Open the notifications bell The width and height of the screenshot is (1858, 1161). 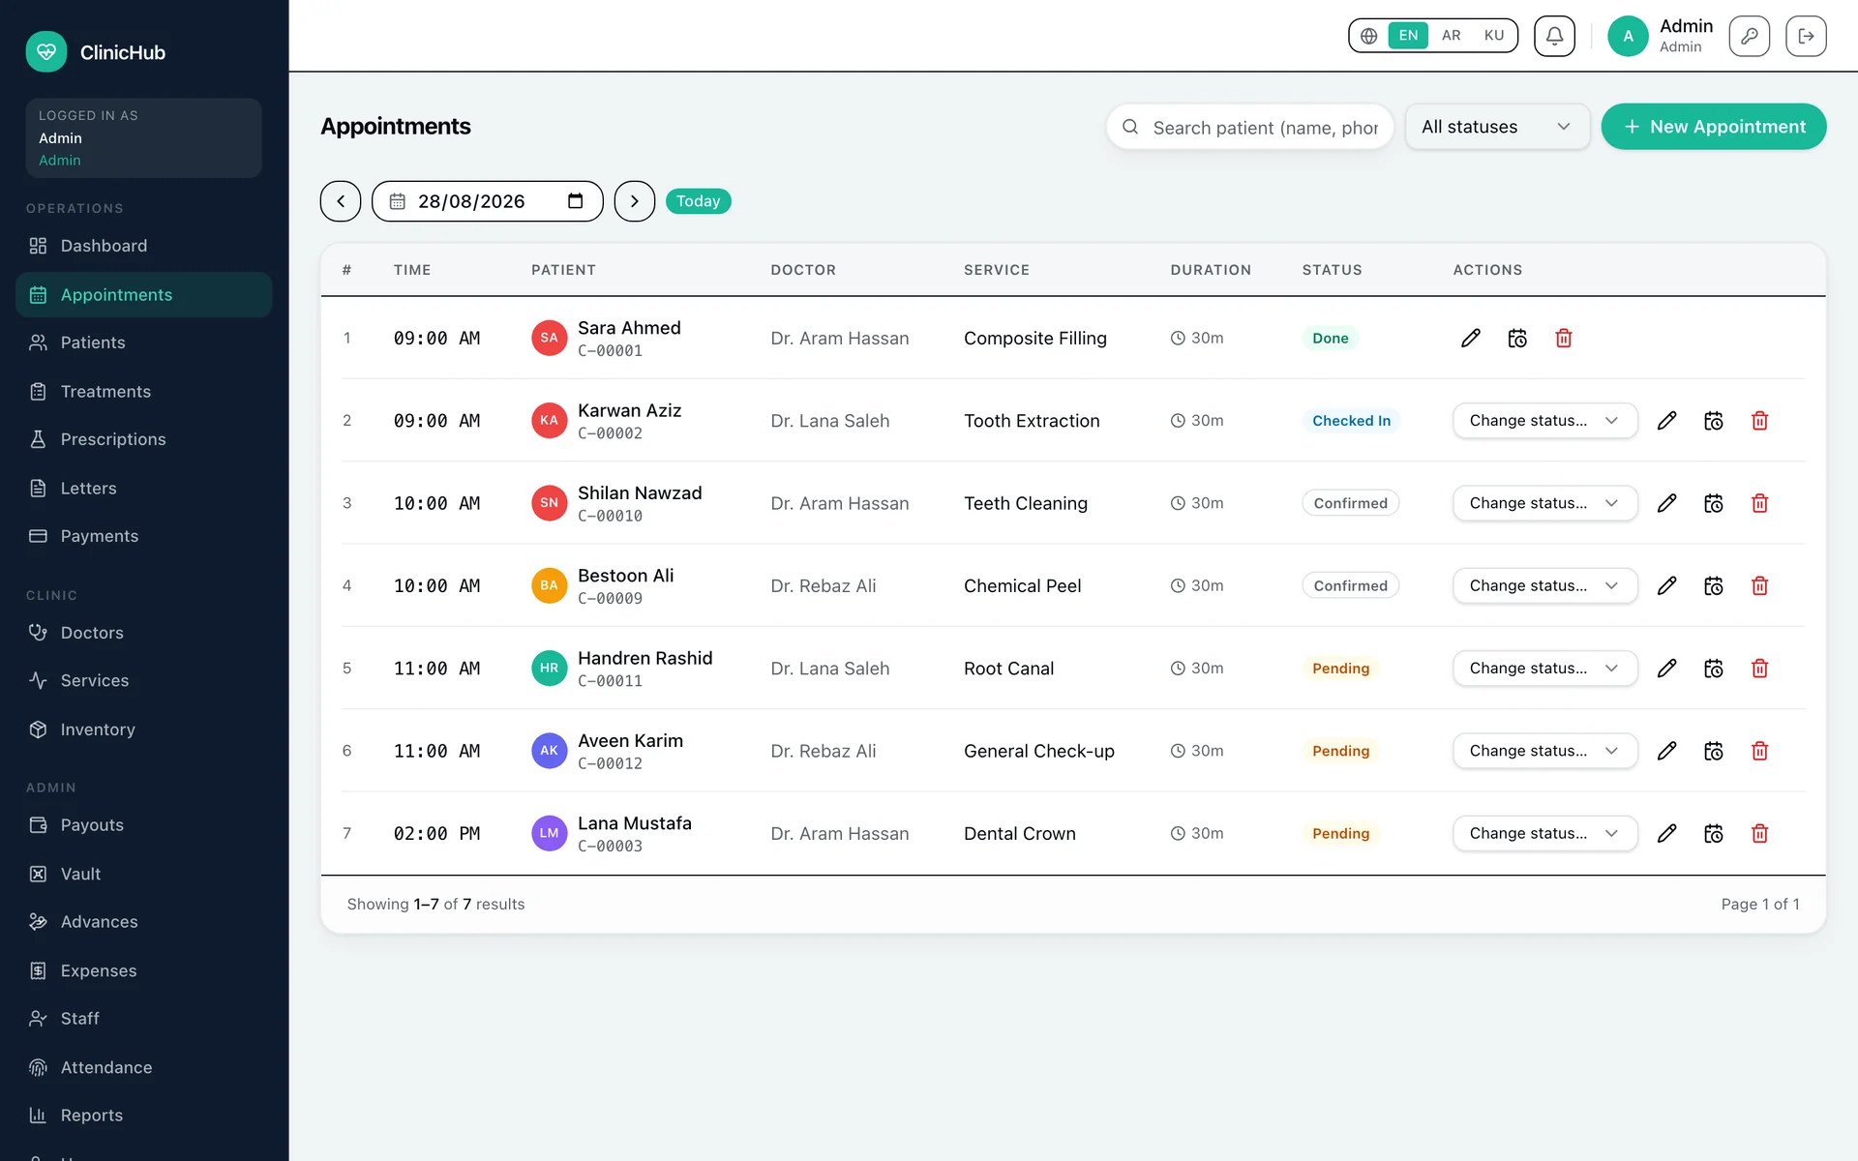click(x=1554, y=36)
